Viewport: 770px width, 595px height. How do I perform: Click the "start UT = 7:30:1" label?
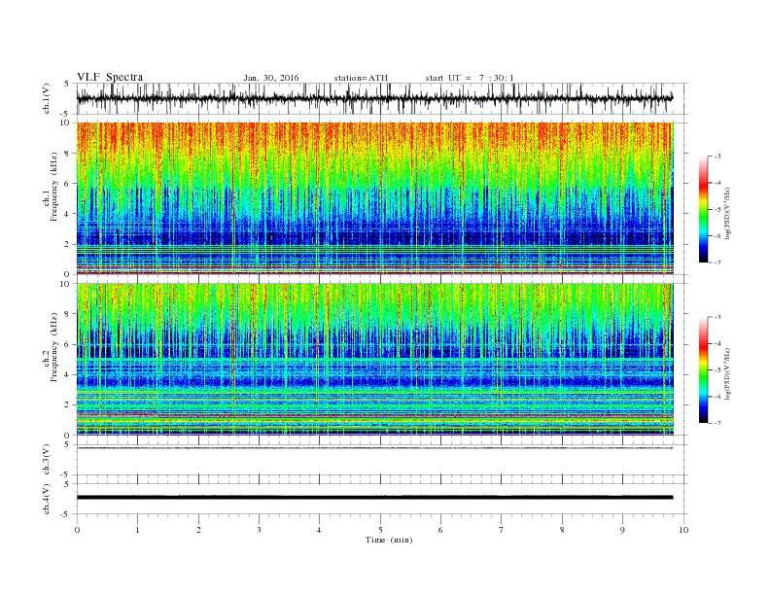(x=470, y=78)
